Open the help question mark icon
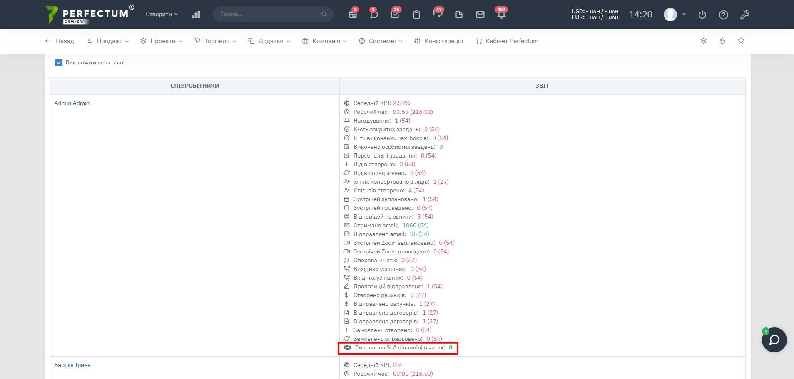Viewport: 794px width, 379px height. [x=724, y=15]
